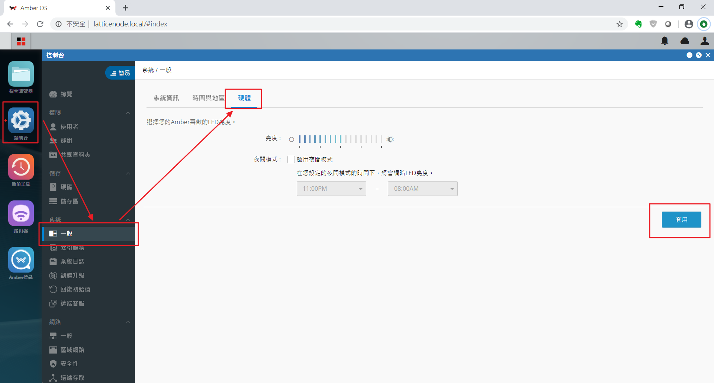
Task: Open the user account icon in top bar
Action: point(705,41)
